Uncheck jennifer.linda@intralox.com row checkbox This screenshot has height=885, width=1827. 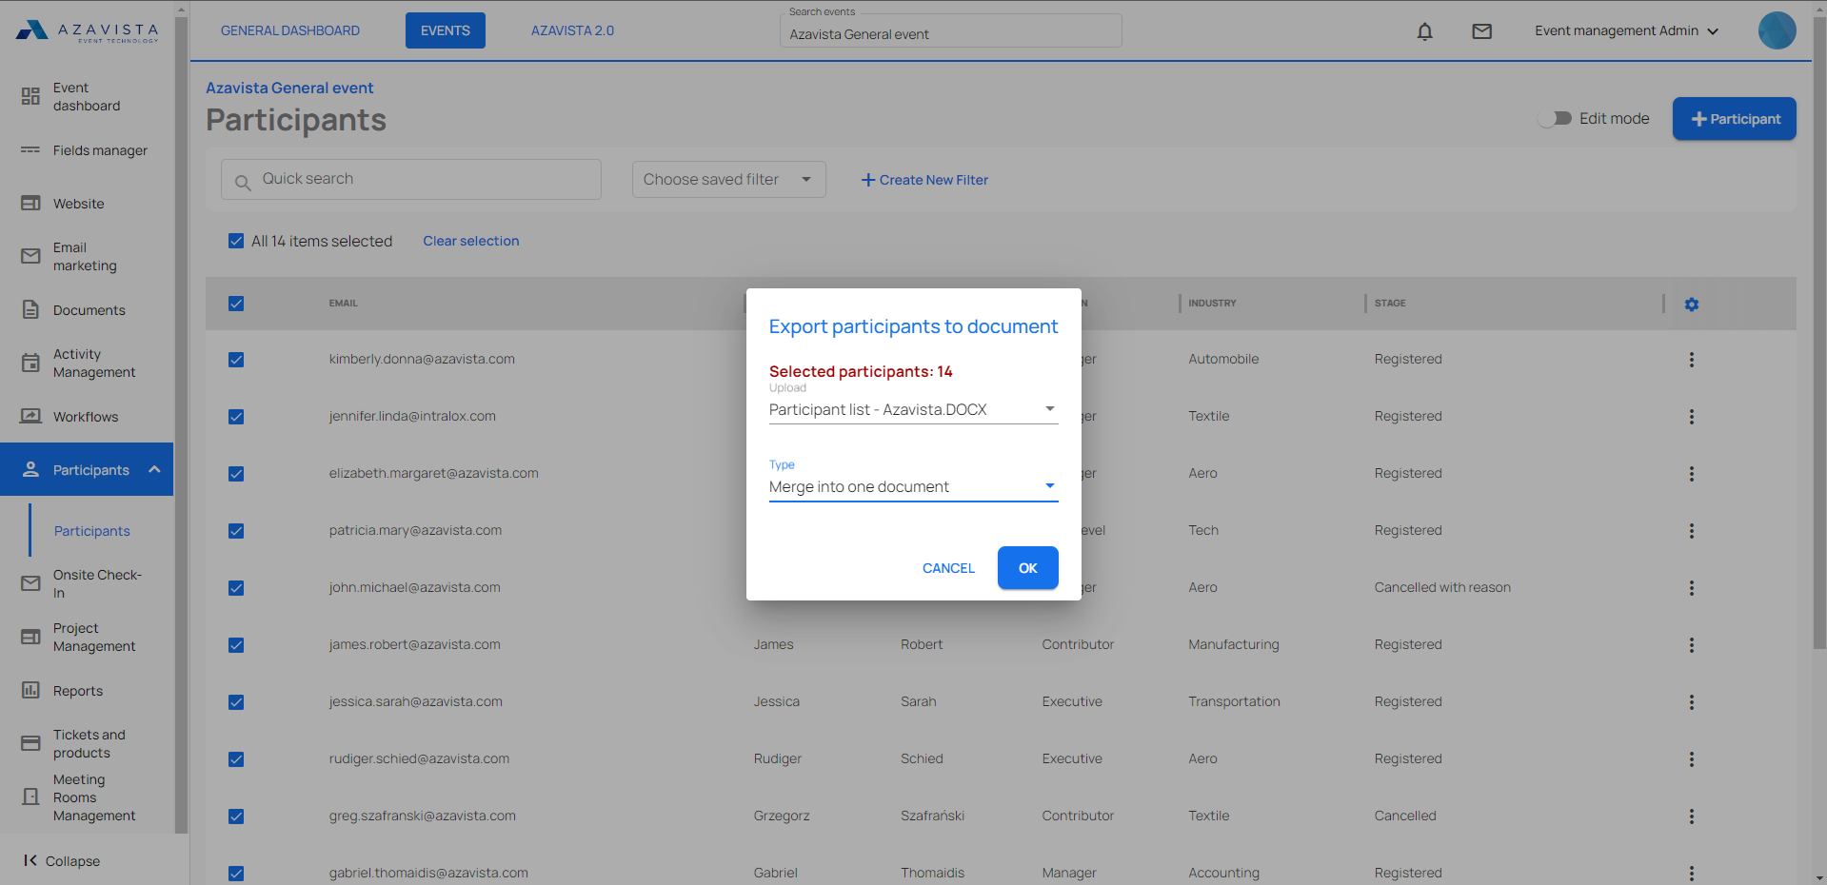click(236, 417)
